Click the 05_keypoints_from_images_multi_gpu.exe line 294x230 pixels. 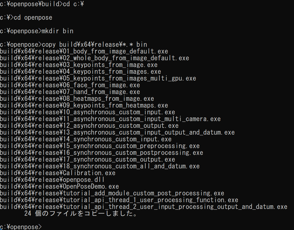[98, 78]
